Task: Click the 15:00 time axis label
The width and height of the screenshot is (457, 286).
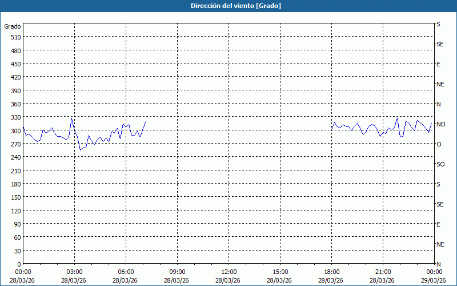Action: 280,272
